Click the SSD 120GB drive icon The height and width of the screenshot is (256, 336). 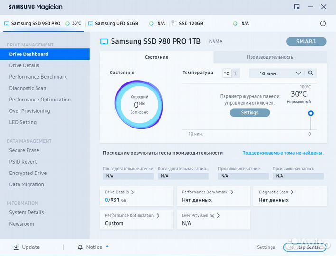pyautogui.click(x=174, y=23)
